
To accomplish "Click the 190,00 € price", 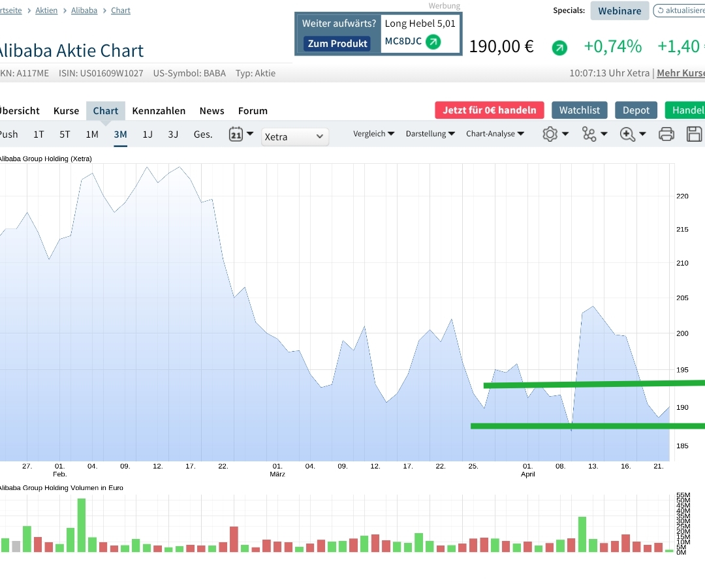I will point(501,46).
